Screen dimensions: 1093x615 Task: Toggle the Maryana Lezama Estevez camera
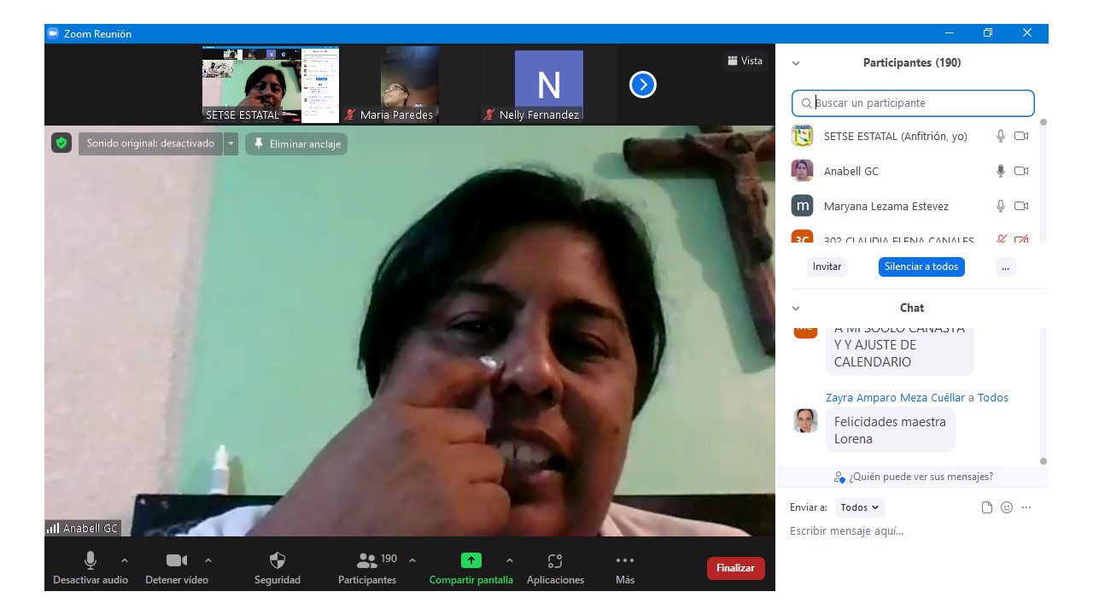(x=1021, y=206)
